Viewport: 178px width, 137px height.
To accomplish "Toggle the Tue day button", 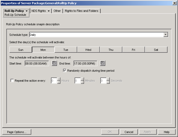I will tap(66, 50).
